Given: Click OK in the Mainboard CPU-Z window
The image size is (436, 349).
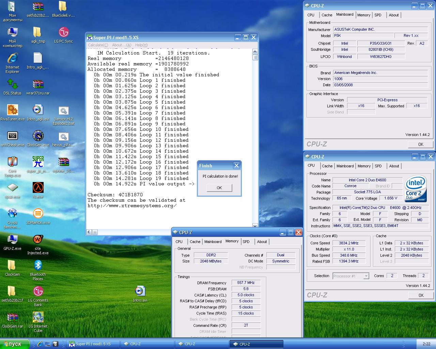Looking at the screenshot, I should point(421,144).
